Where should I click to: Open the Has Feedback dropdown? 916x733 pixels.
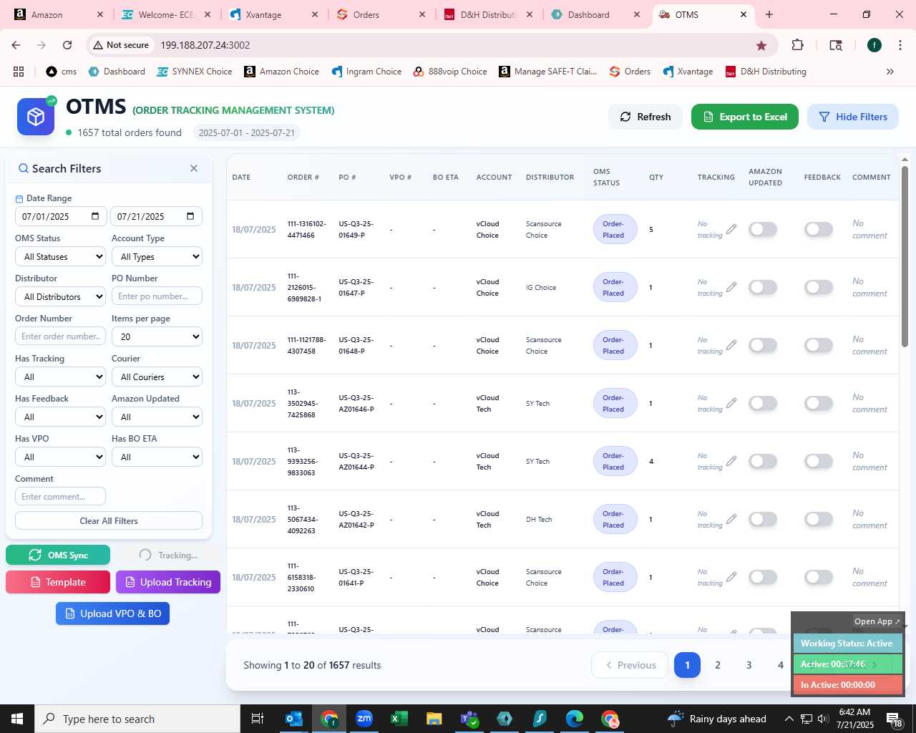point(61,417)
